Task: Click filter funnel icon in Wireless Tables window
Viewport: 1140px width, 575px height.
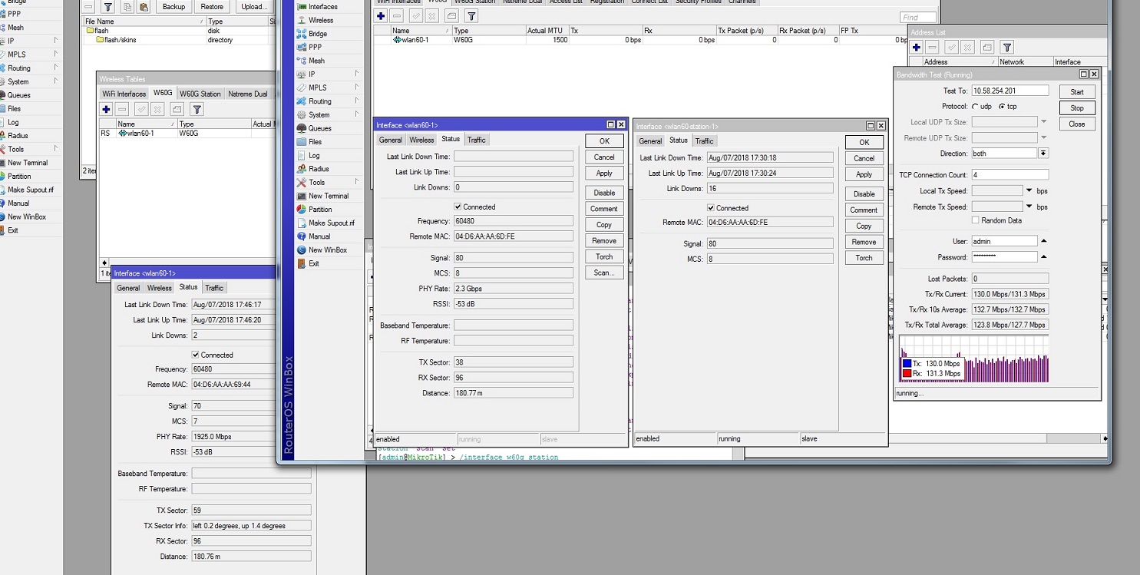Action: click(197, 110)
